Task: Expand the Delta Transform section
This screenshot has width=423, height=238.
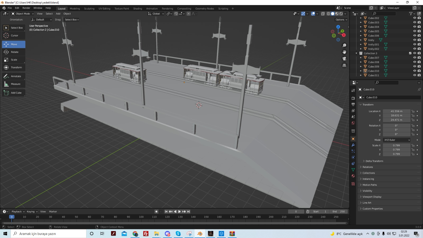Action: click(374, 161)
